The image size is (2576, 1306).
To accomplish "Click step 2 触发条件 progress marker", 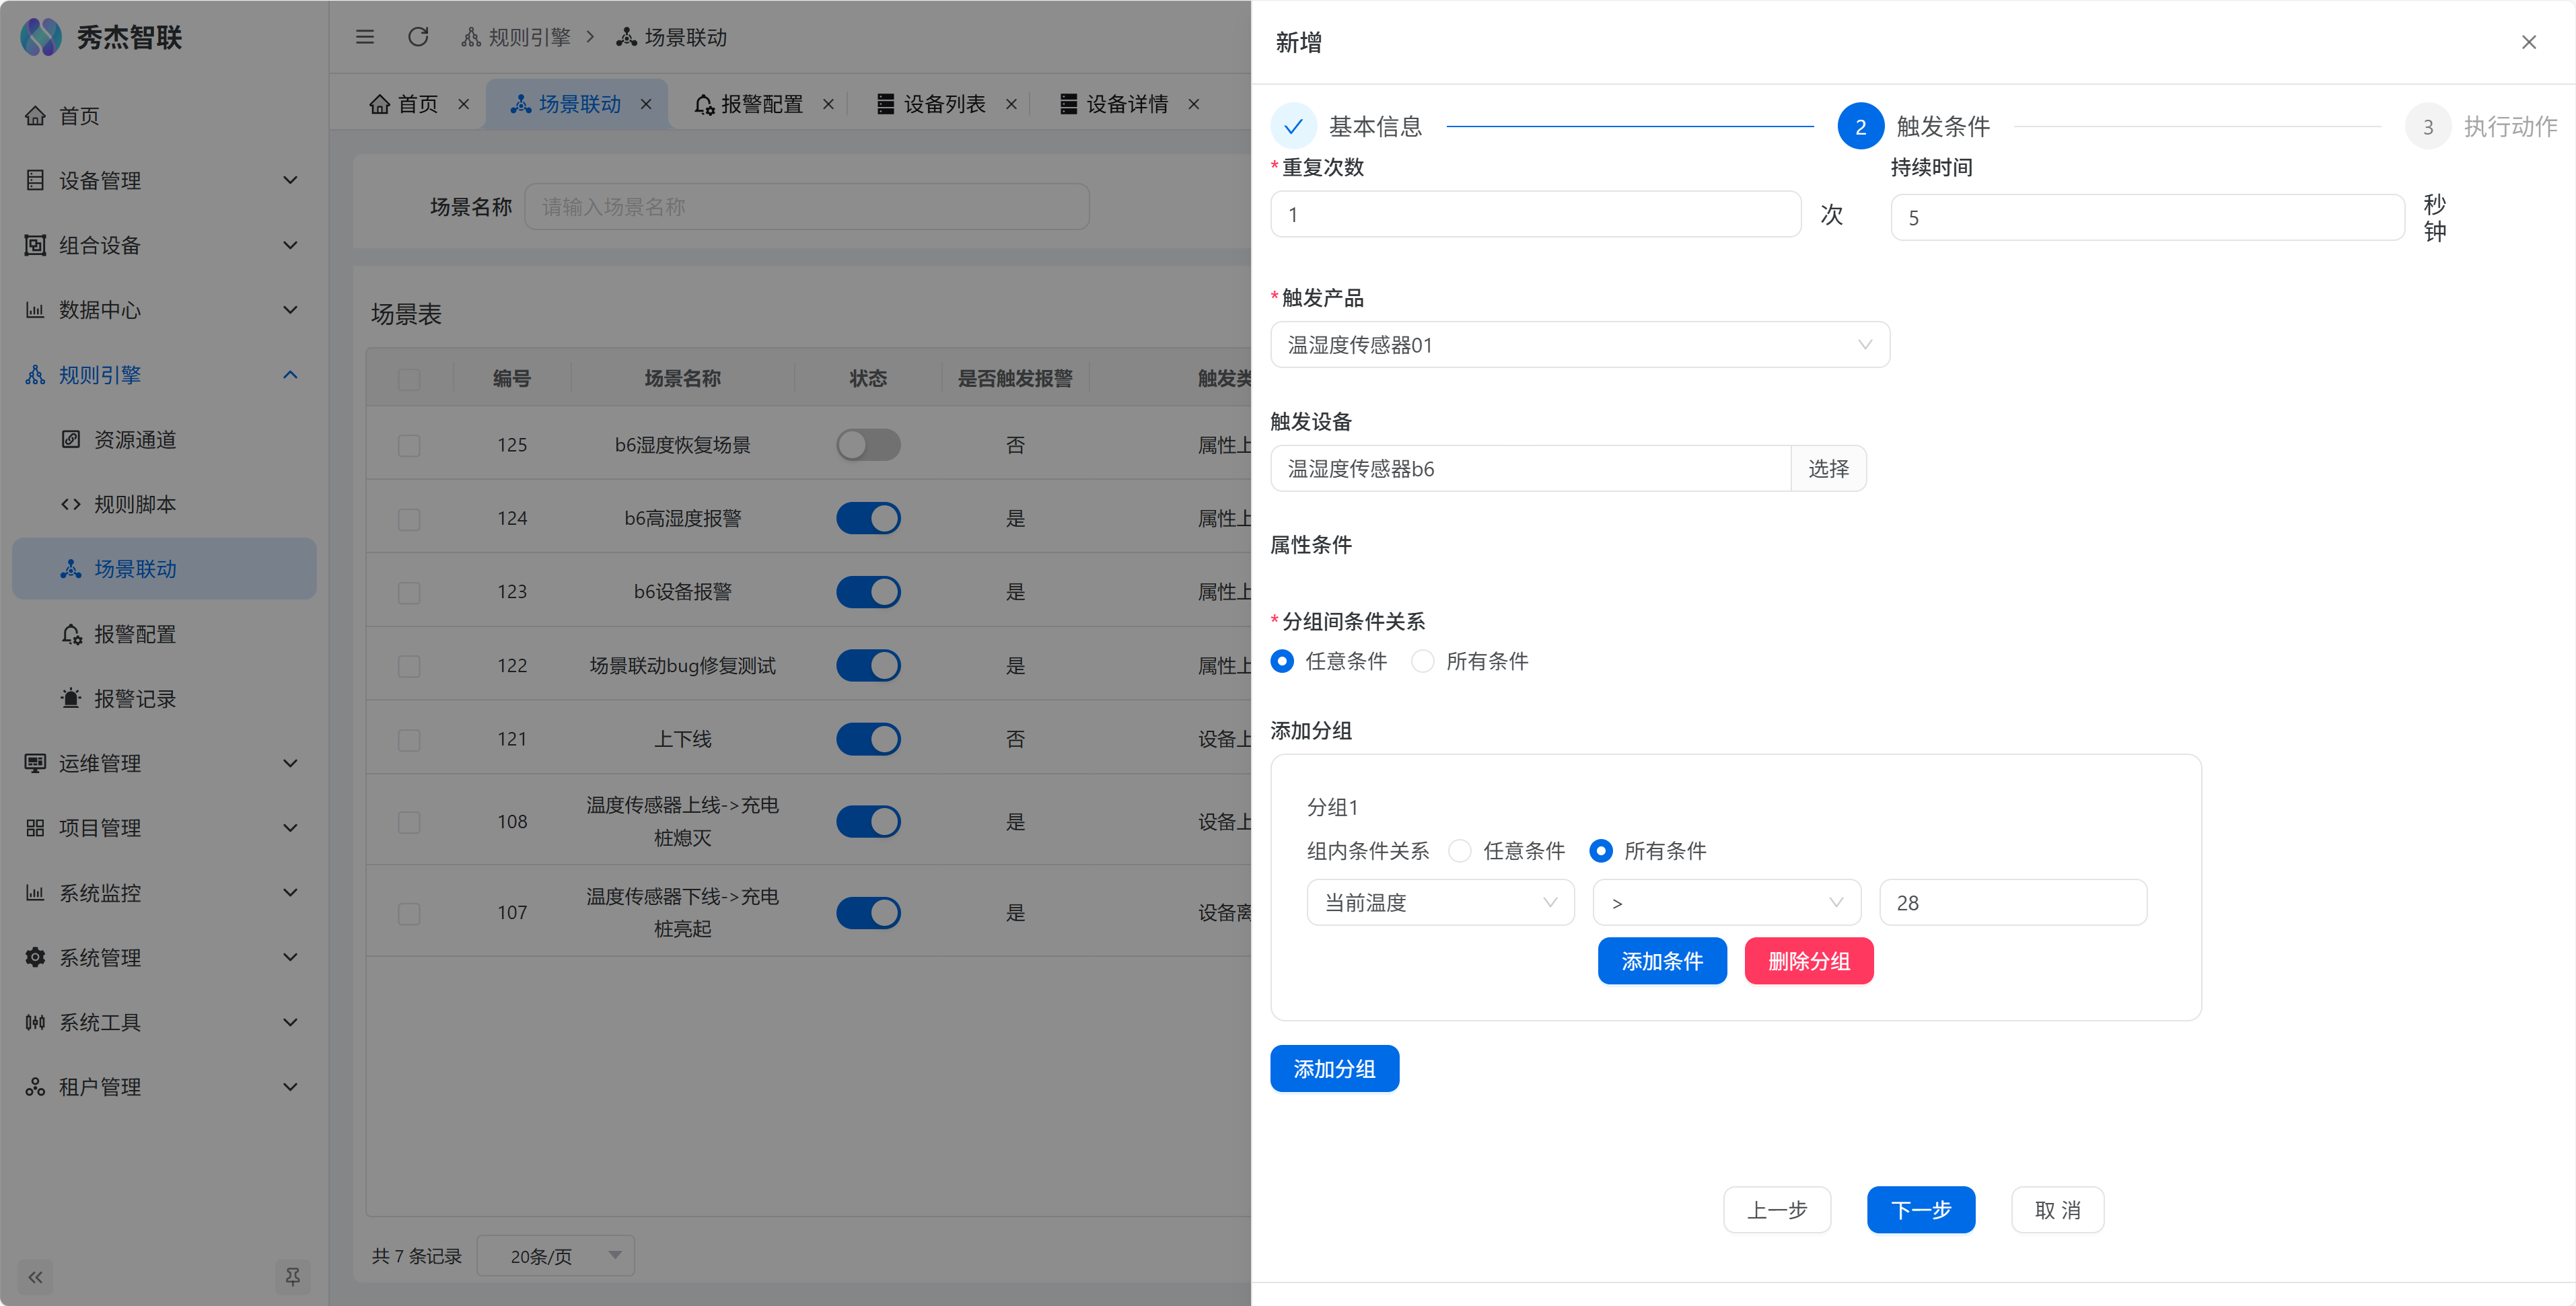I will point(1860,127).
